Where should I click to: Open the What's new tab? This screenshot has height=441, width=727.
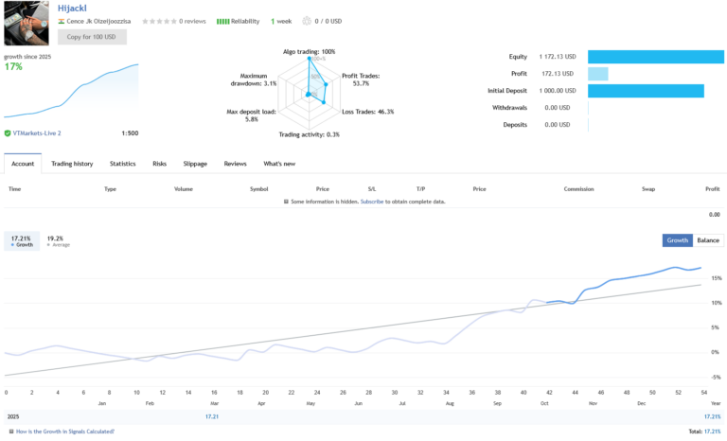[279, 164]
